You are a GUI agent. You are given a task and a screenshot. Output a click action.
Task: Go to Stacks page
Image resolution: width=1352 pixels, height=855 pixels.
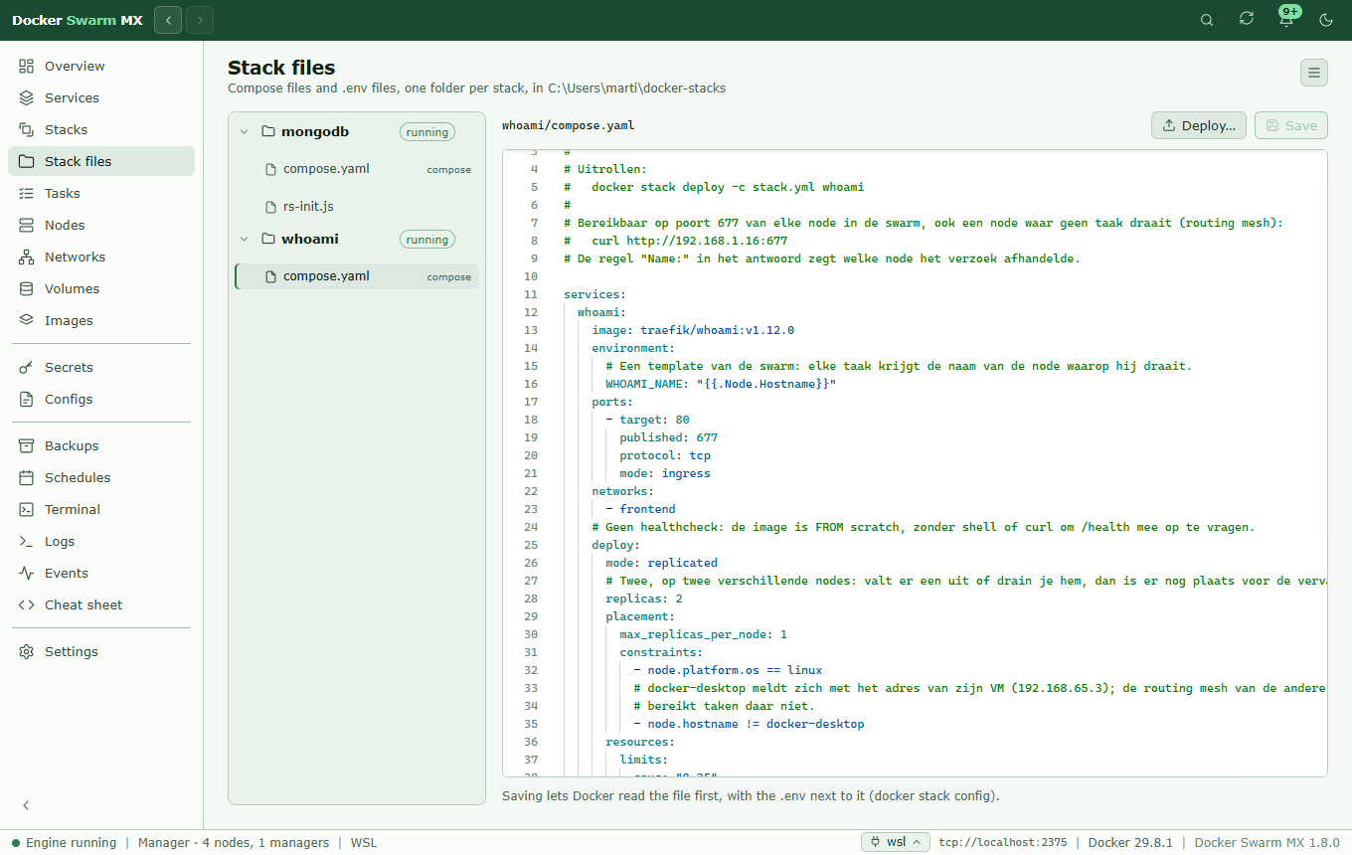tap(101, 129)
